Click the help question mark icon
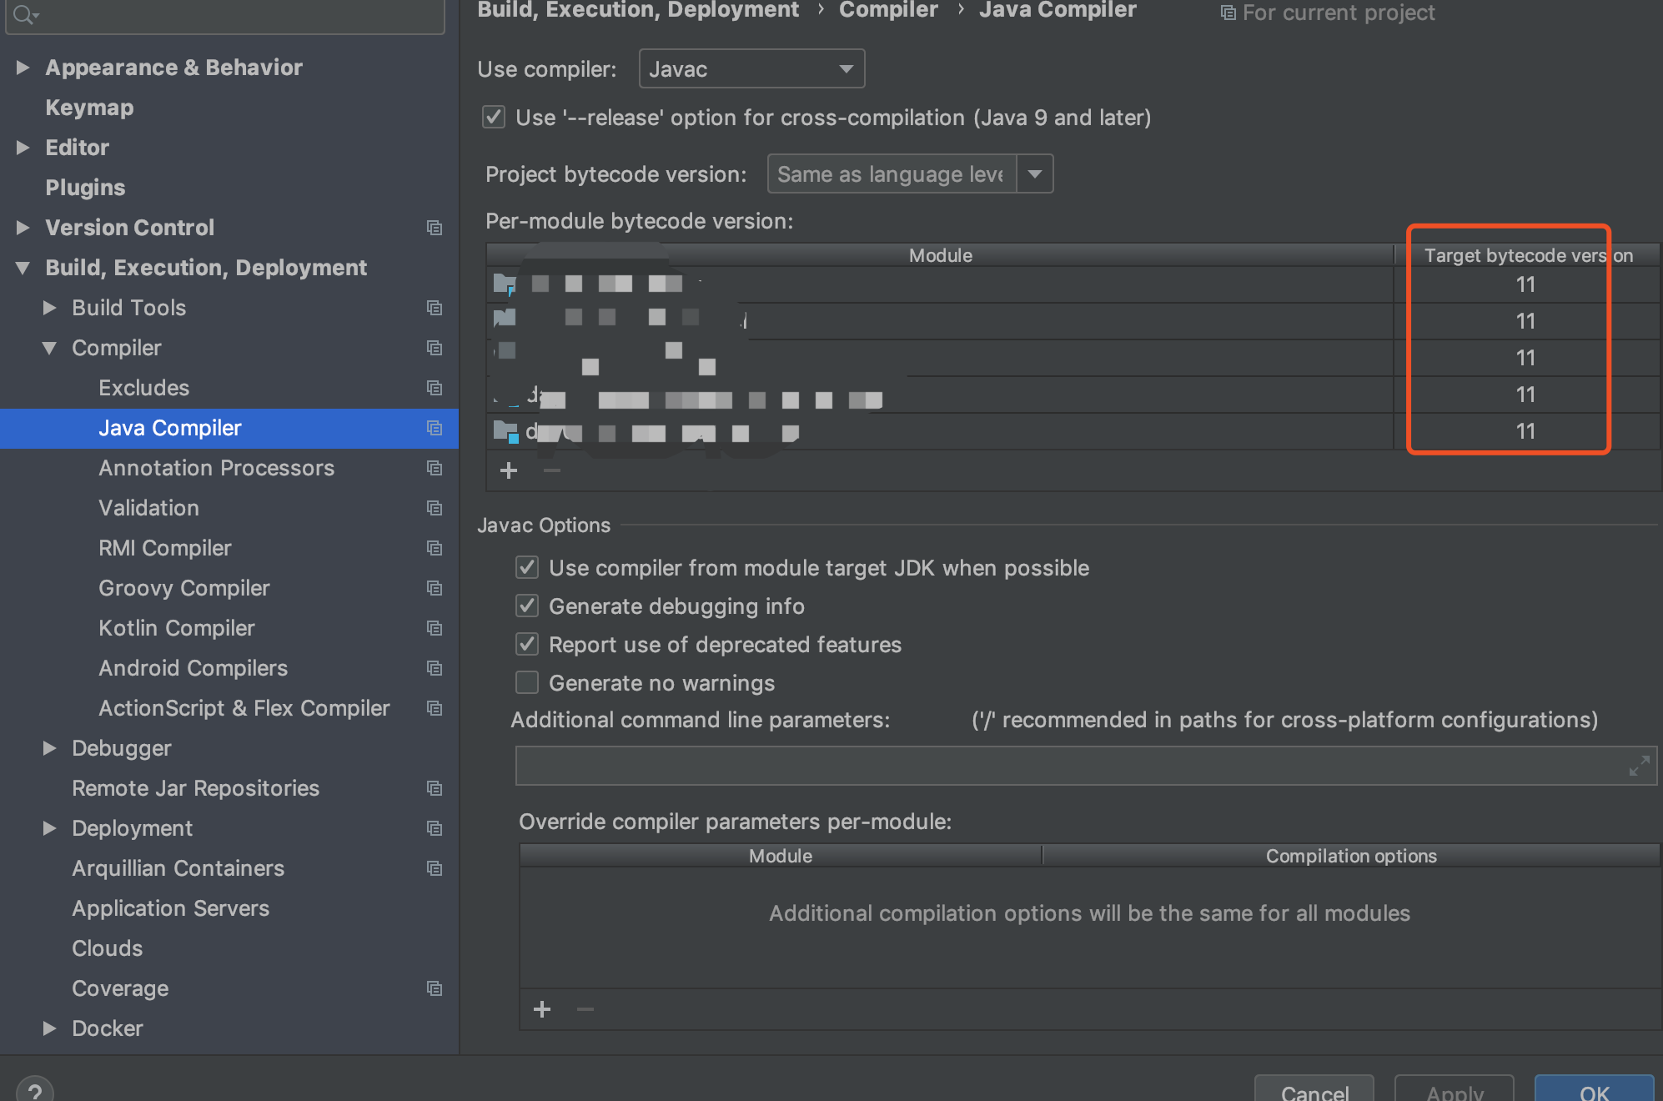The height and width of the screenshot is (1101, 1663). [34, 1090]
